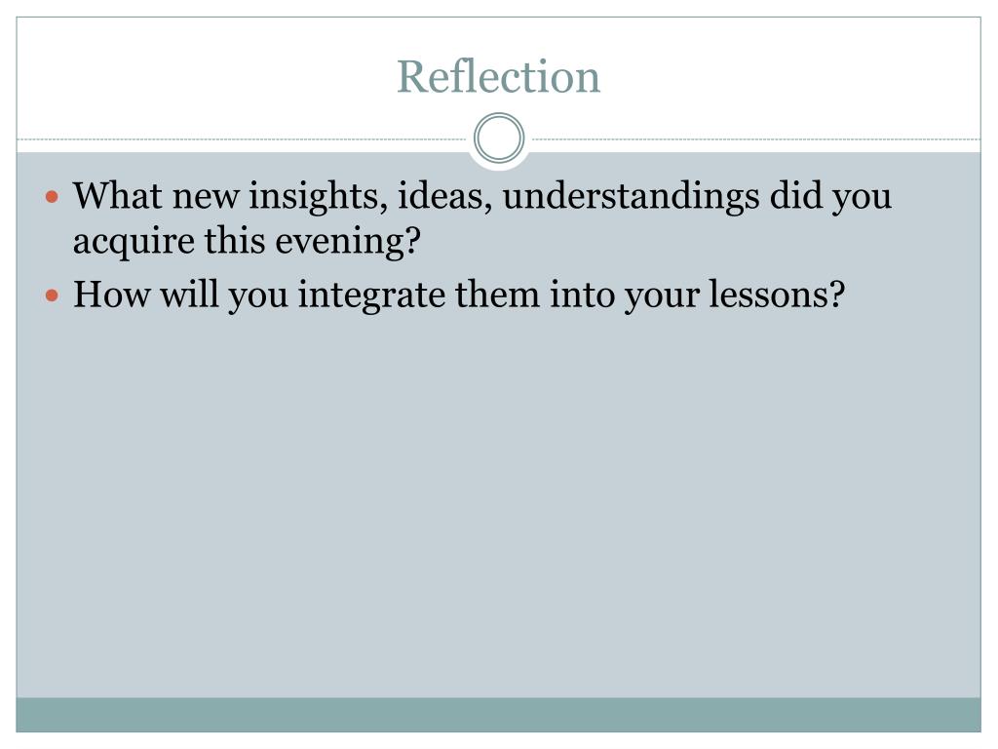Click the word 'understandings' in first bullet
The width and height of the screenshot is (998, 749).
coord(631,195)
